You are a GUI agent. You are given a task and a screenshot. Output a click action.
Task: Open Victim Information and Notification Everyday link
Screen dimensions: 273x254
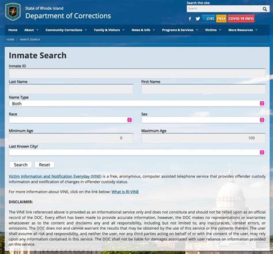pyautogui.click(x=55, y=176)
